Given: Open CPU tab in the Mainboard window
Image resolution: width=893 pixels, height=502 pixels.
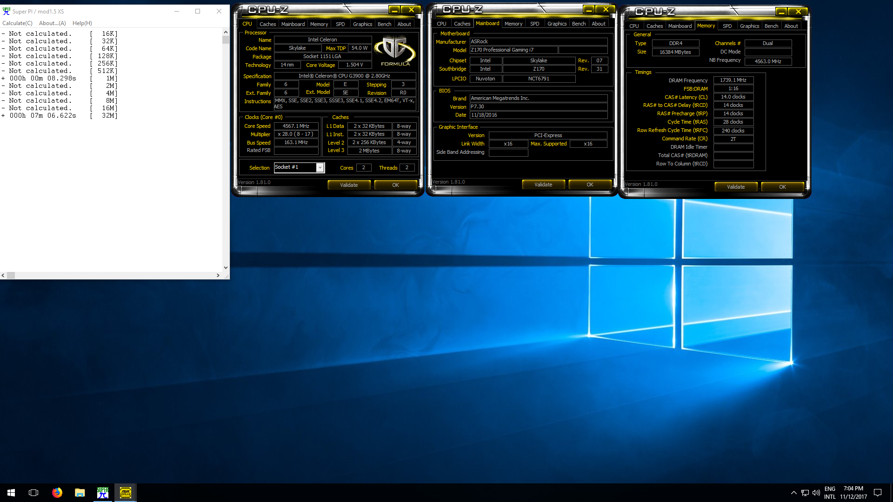Looking at the screenshot, I should tap(441, 24).
